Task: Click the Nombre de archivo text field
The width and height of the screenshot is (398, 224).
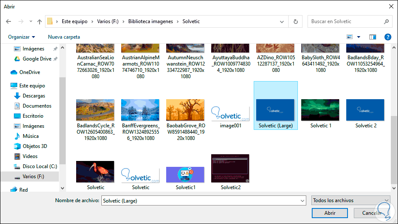Action: (201, 200)
